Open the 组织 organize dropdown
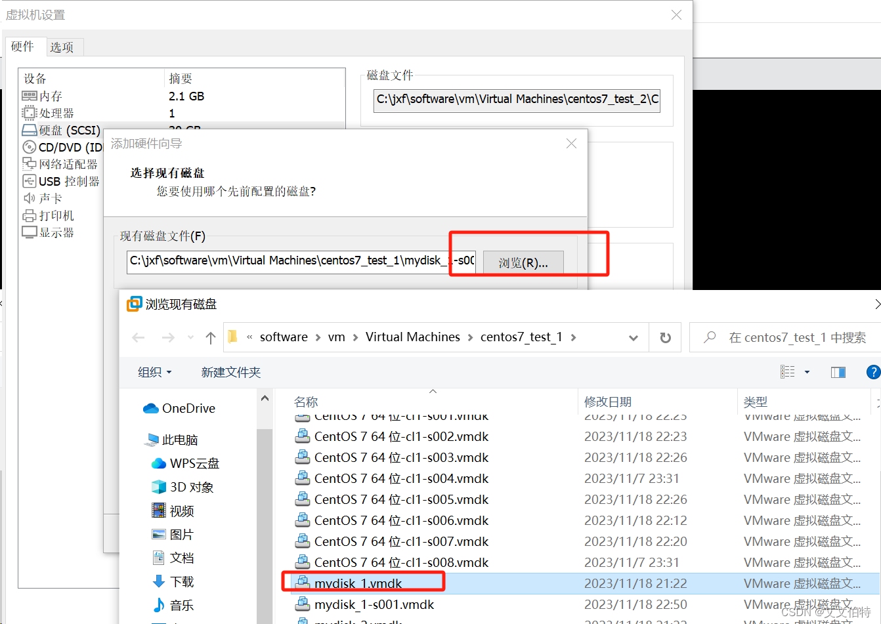Screen dimensions: 881x624 [x=155, y=372]
